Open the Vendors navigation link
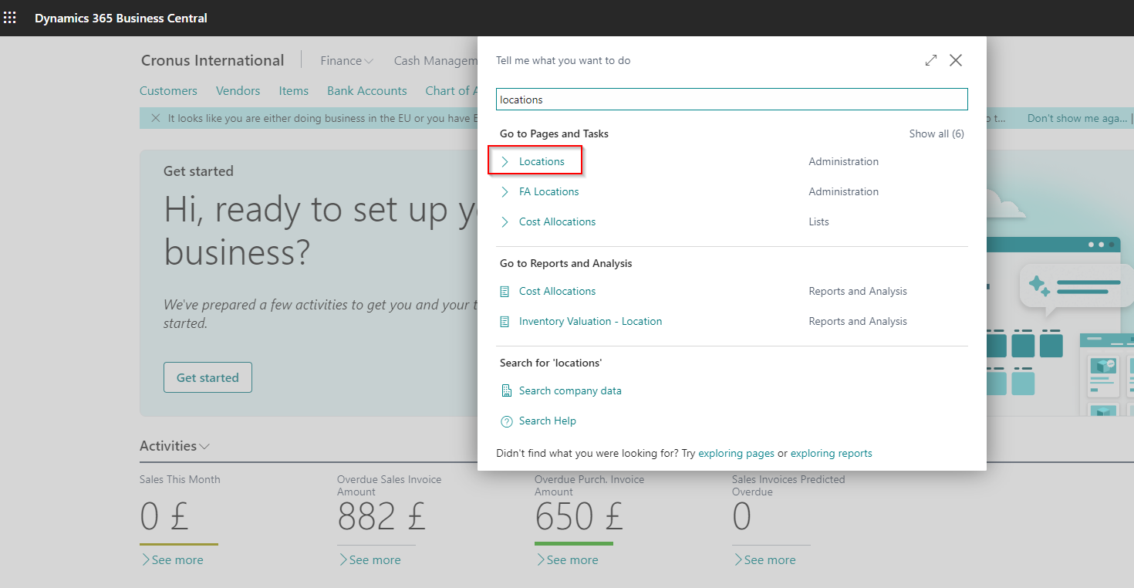The height and width of the screenshot is (588, 1134). [x=238, y=90]
